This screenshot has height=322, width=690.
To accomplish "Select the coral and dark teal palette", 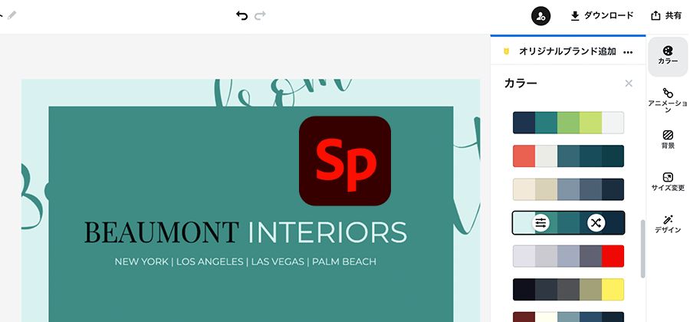I will tap(568, 156).
